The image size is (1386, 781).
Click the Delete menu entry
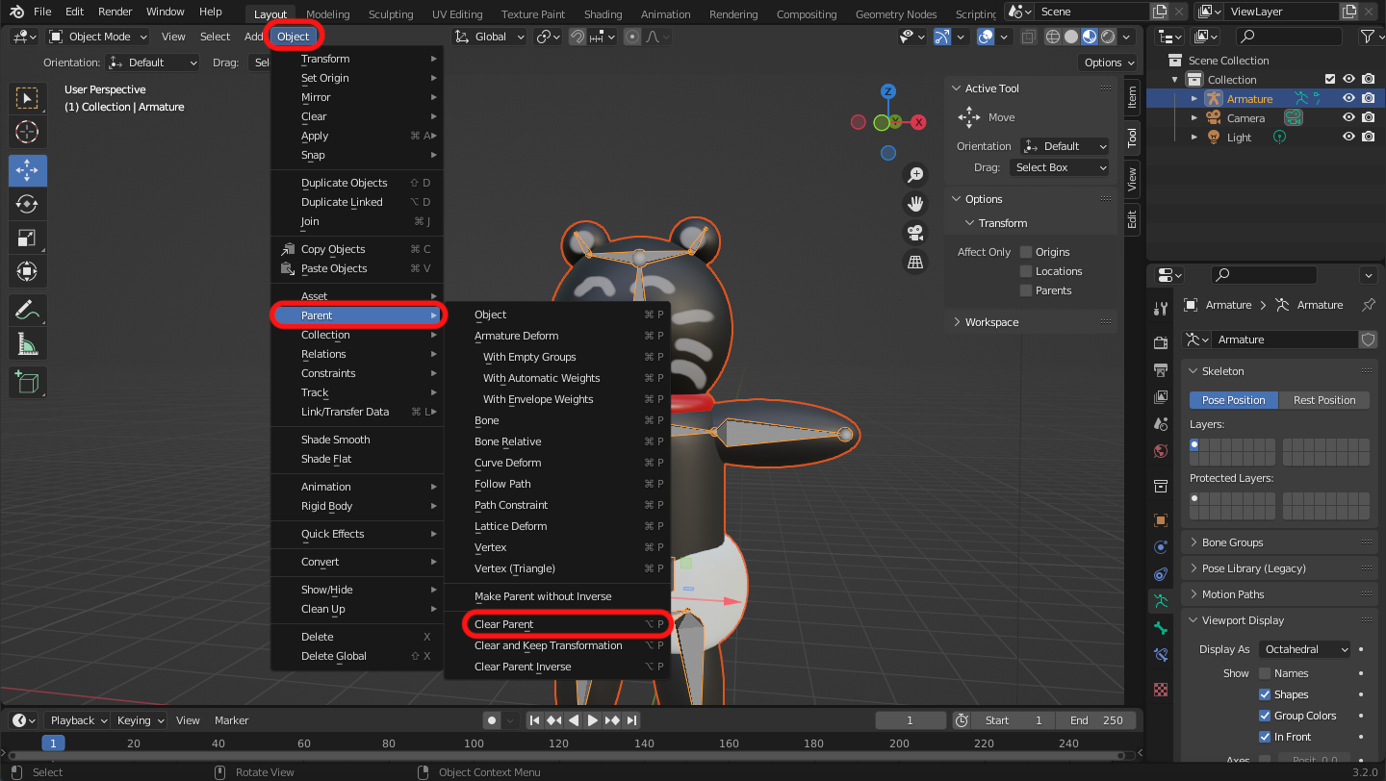357,637
